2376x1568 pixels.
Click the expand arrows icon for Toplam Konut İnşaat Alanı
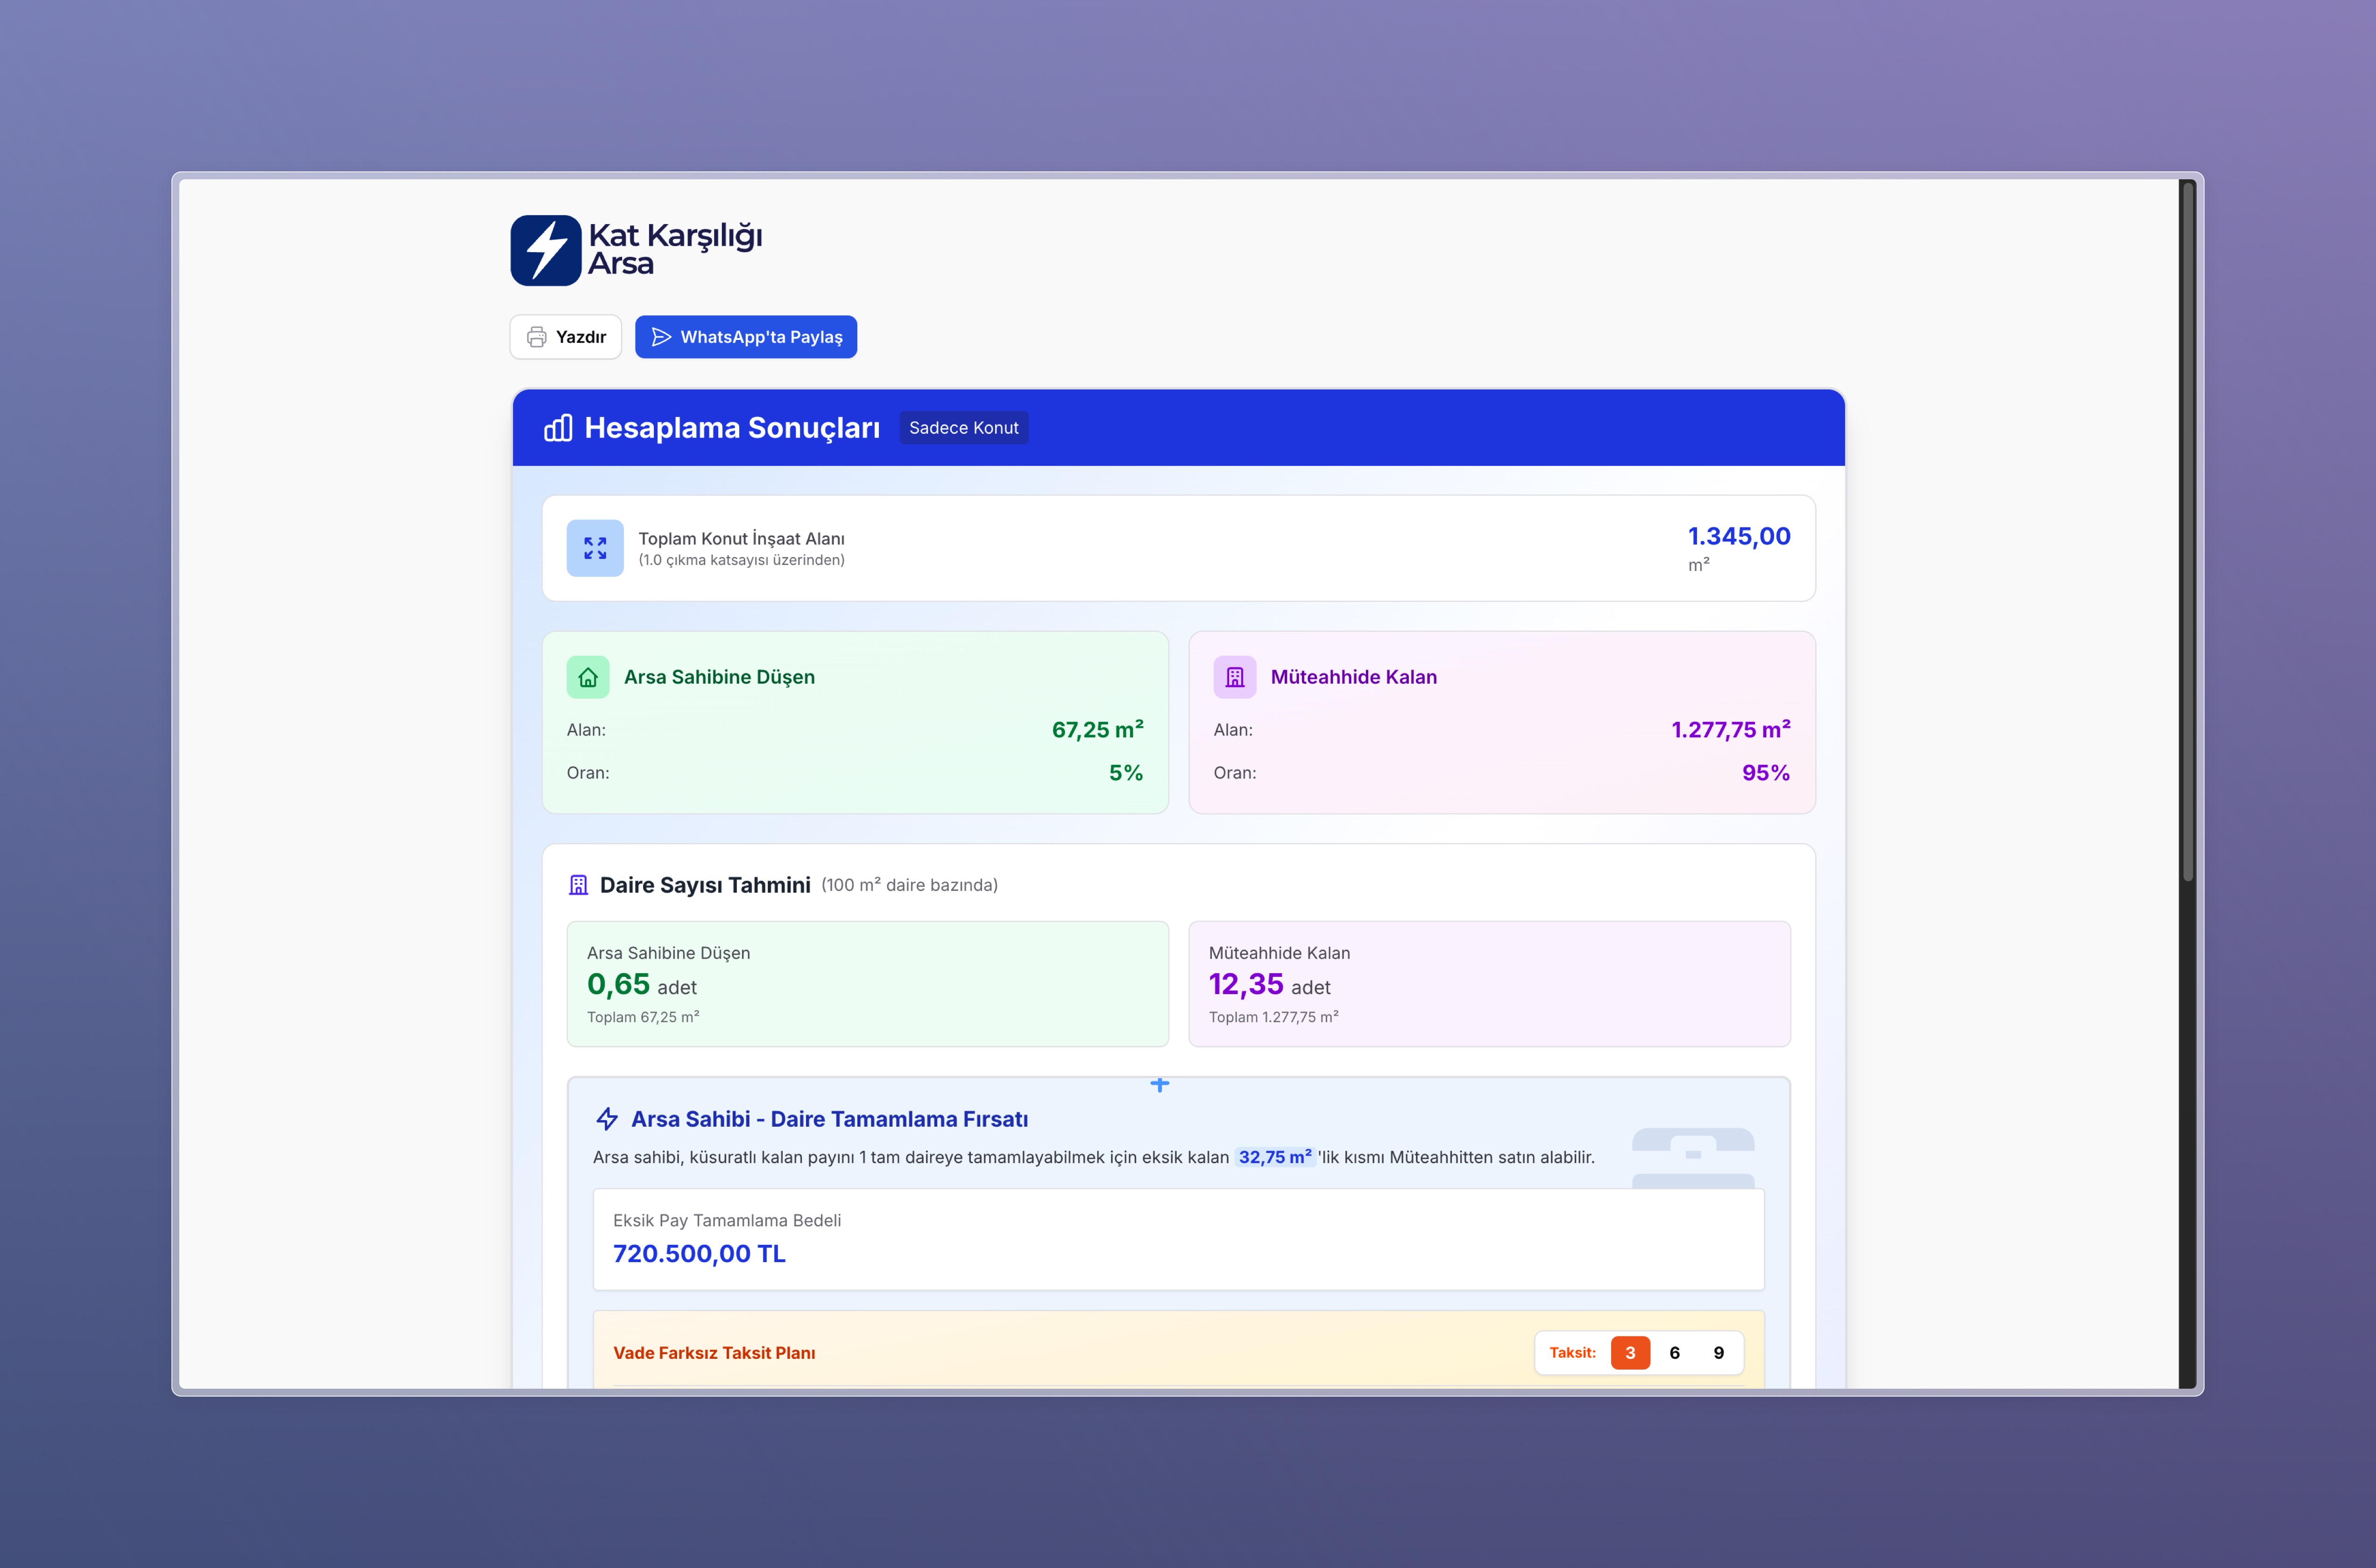pyautogui.click(x=595, y=548)
